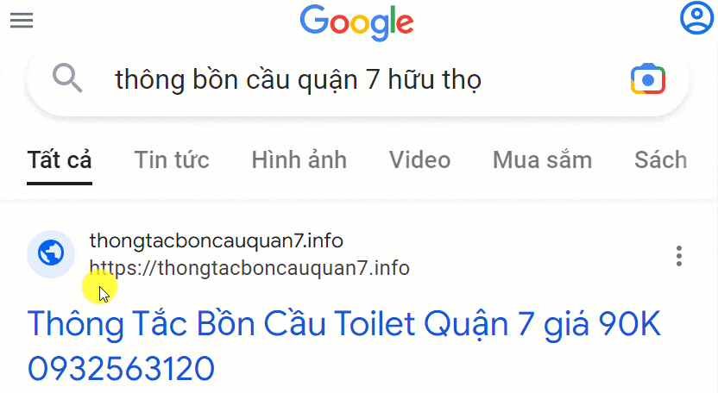Click the magnifier search icon
718x393 pixels.
(67, 78)
